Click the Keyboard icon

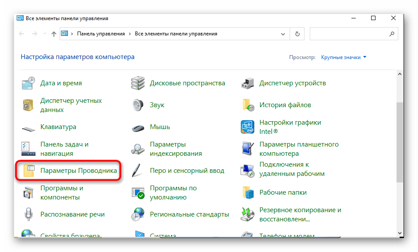pos(28,127)
